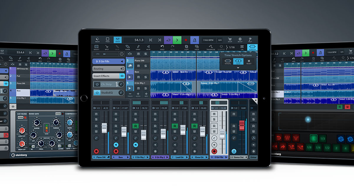Open edit 'e' button beside StudioEQ insert
This screenshot has width=354, height=186.
[x=121, y=93]
